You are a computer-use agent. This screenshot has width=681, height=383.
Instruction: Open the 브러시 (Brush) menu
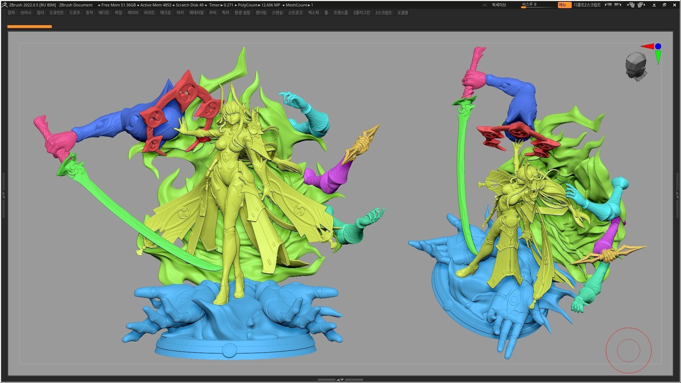[x=26, y=12]
